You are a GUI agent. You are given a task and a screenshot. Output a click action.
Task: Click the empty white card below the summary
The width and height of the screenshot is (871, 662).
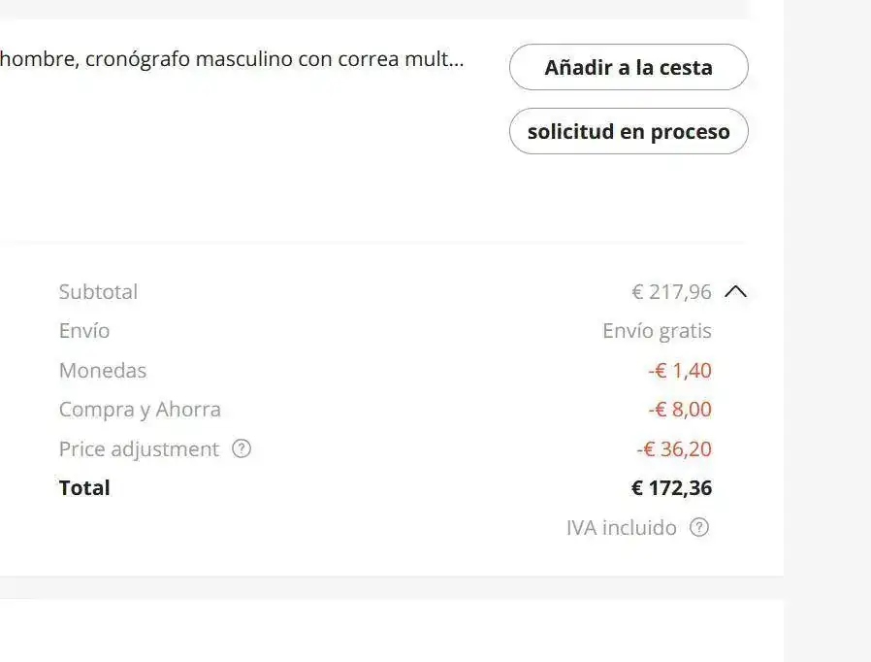point(388,631)
